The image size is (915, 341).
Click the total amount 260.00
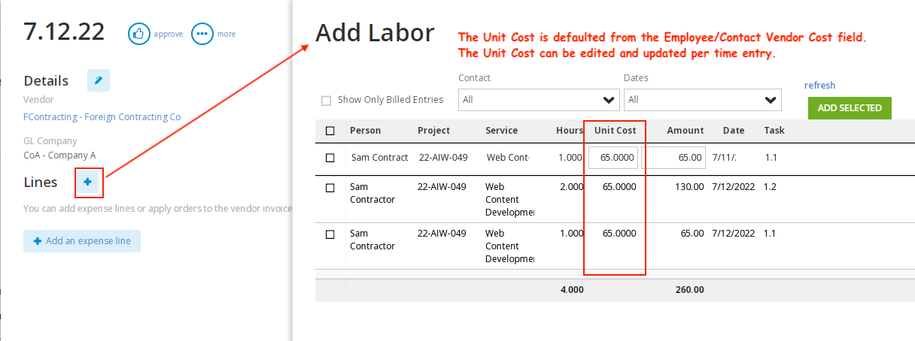(x=690, y=290)
